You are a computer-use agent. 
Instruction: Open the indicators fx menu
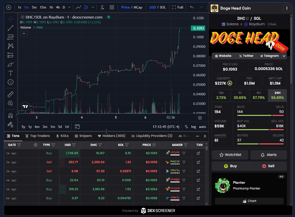point(102,7)
